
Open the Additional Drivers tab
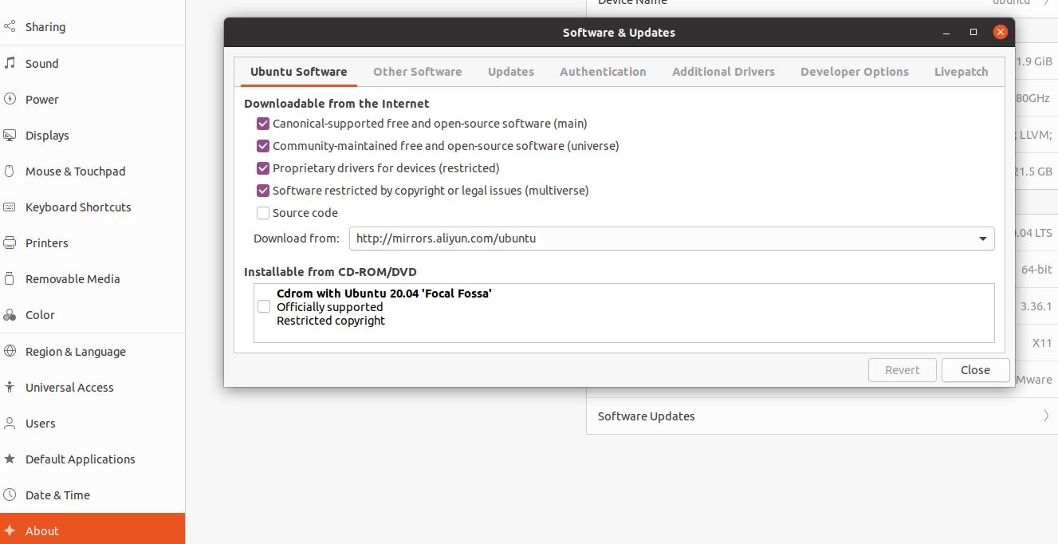pos(723,72)
